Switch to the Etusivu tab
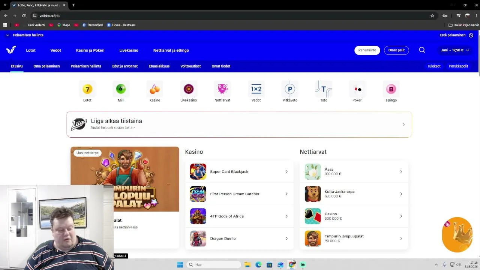Image resolution: width=480 pixels, height=270 pixels. click(x=17, y=66)
